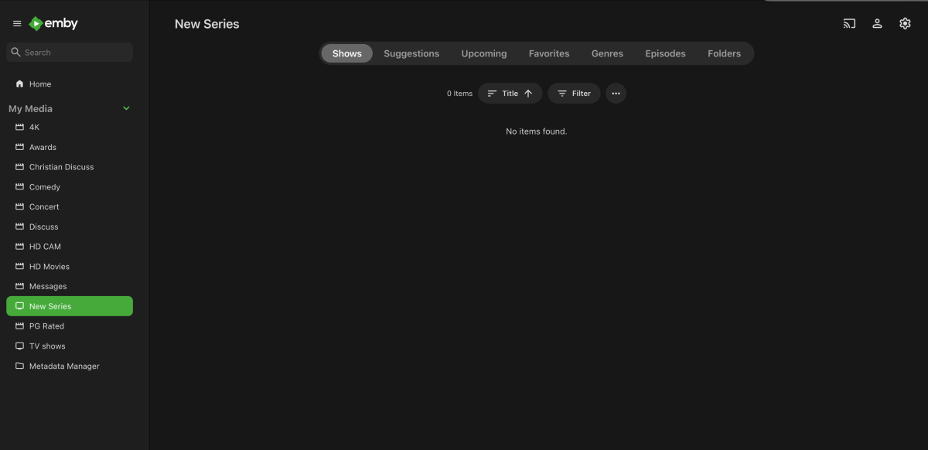
Task: Open the Settings gear icon
Action: [x=905, y=23]
